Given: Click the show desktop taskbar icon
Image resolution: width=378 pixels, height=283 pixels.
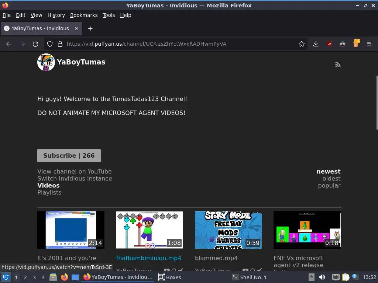Looking at the screenshot, I should point(75,277).
